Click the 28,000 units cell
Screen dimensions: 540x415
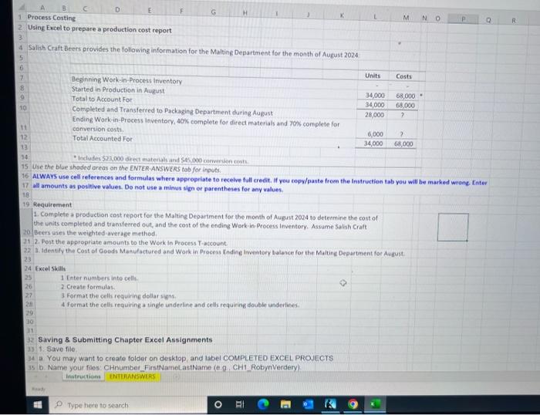click(x=374, y=115)
